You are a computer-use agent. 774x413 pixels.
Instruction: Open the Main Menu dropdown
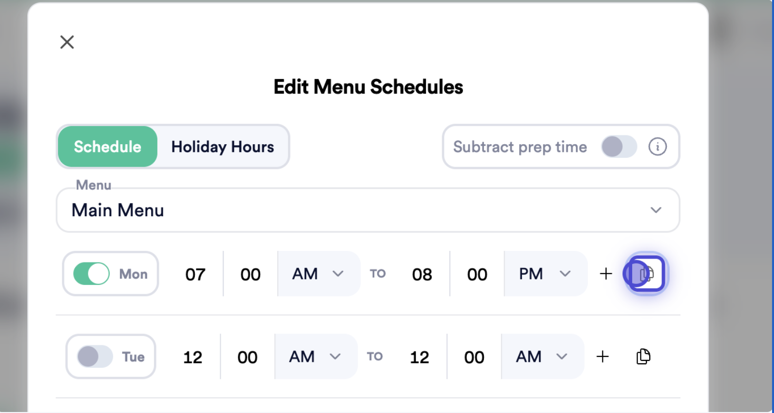point(368,210)
